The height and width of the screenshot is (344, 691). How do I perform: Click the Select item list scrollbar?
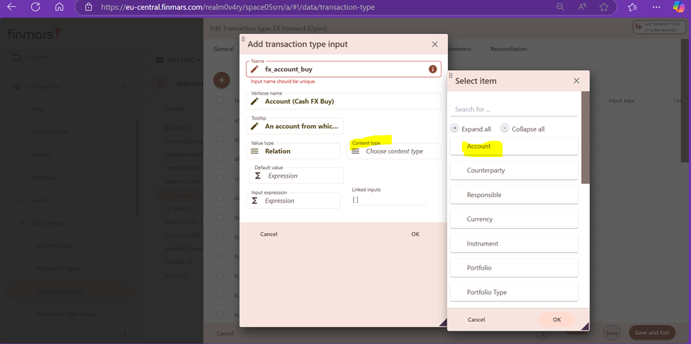585,137
